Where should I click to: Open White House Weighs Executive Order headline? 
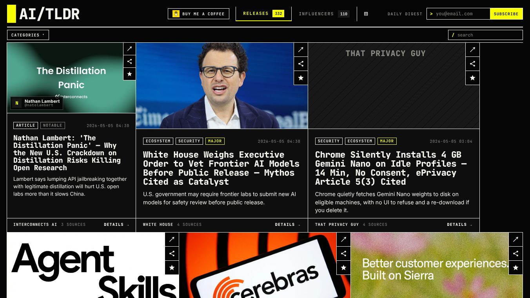pos(221,168)
